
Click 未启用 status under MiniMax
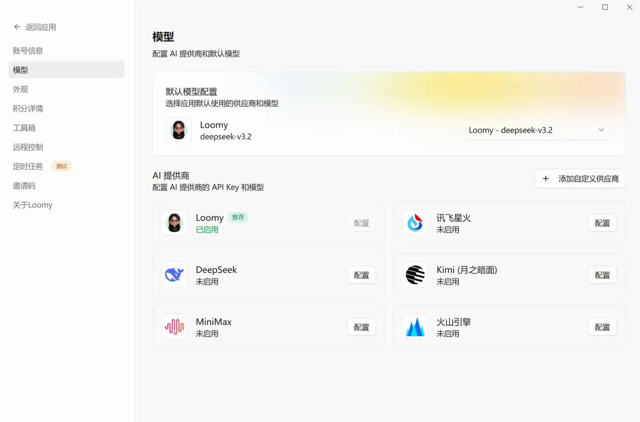207,334
